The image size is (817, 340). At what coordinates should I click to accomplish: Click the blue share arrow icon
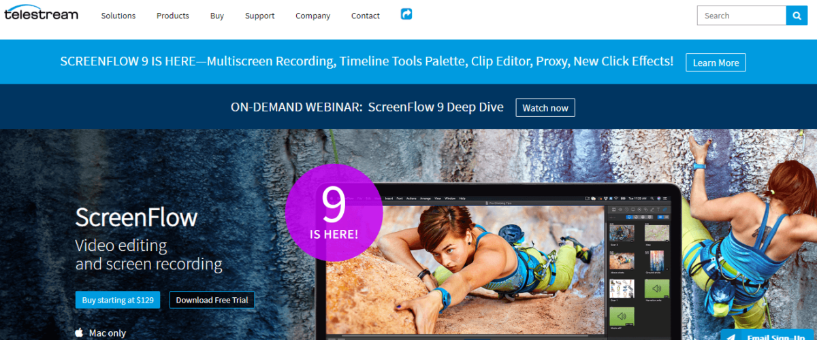coord(406,14)
